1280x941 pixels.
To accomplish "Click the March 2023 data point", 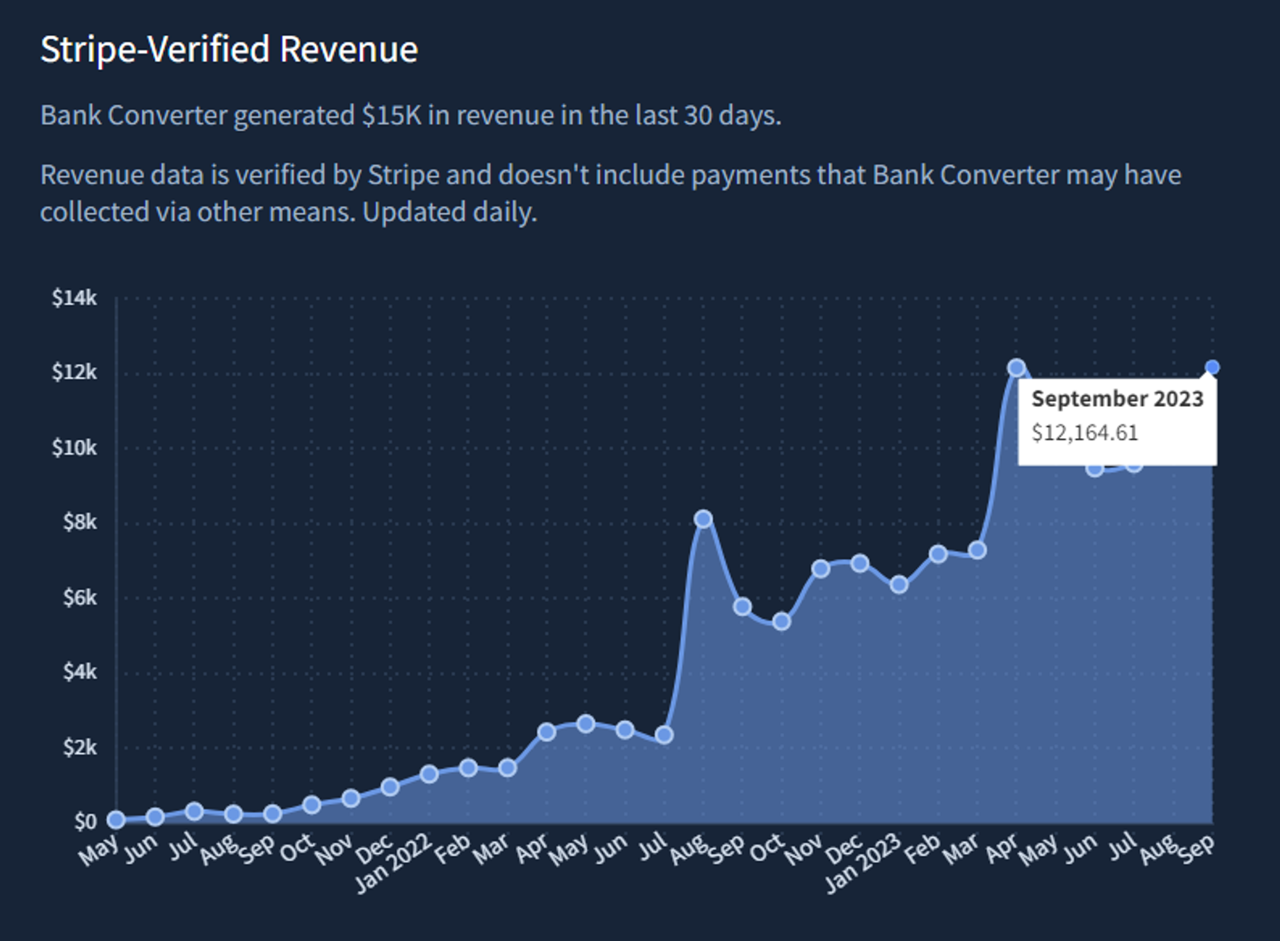I will [x=977, y=550].
